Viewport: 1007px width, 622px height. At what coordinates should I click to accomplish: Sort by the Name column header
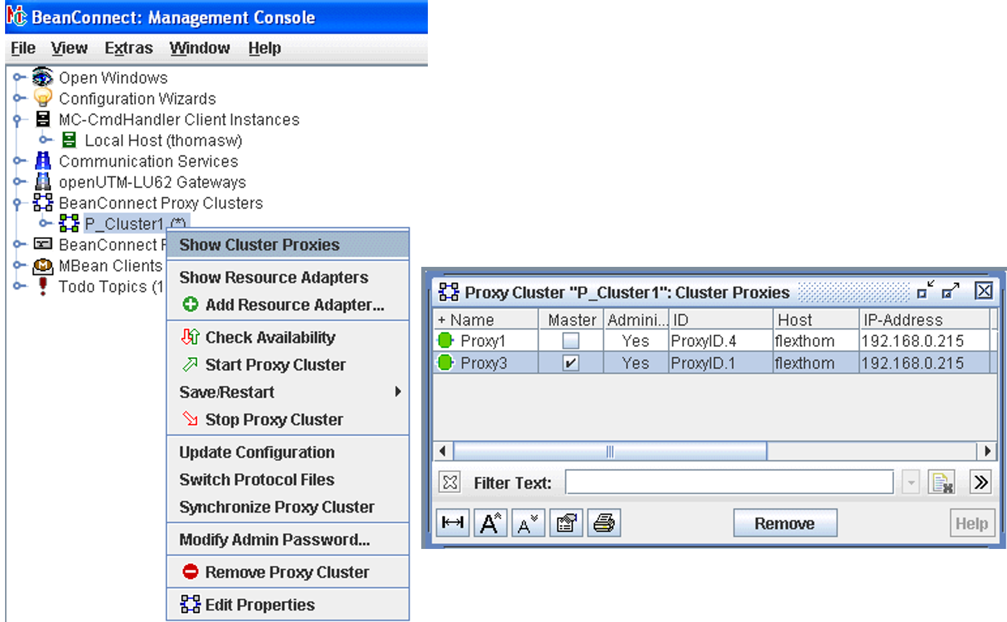click(486, 320)
